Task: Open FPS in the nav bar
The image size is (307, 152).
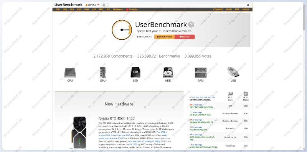Action: pos(108,9)
